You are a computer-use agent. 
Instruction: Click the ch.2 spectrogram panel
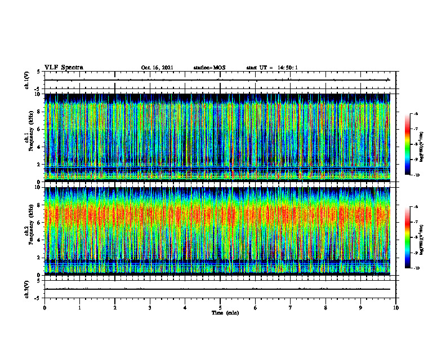[217, 231]
